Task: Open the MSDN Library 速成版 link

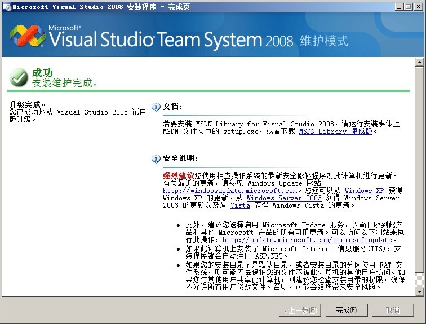Action: pos(335,132)
